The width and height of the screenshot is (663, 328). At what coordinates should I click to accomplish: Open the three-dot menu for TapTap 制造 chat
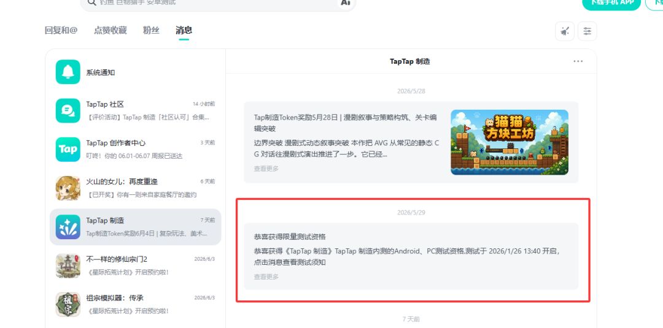click(578, 61)
